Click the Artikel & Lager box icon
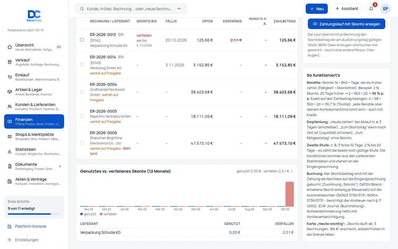 10,92
